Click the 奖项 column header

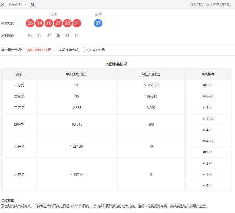(x=19, y=74)
